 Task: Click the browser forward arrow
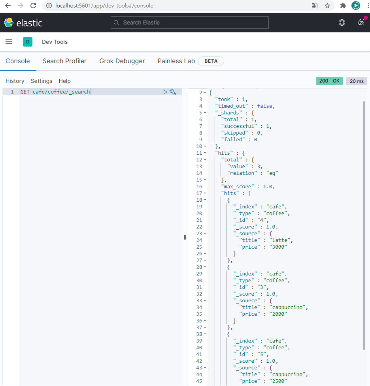pos(21,6)
